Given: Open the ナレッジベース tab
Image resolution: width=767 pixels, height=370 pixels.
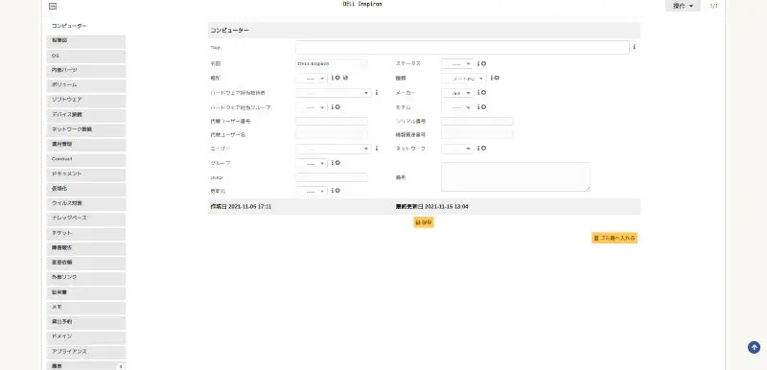Looking at the screenshot, I should click(x=86, y=219).
